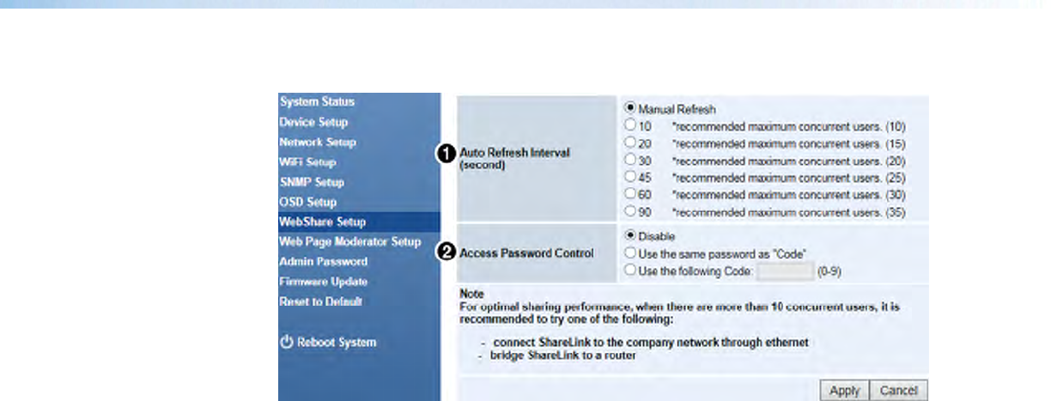
Task: Click the Reboot System power icon
Action: pyautogui.click(x=288, y=343)
